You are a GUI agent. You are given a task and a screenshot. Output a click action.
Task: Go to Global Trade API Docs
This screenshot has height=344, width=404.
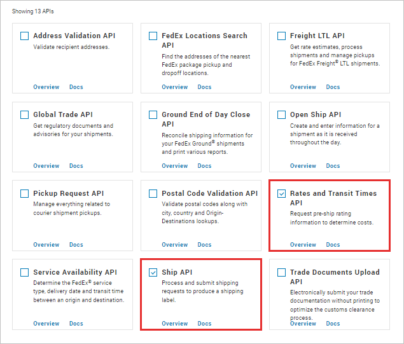76,166
